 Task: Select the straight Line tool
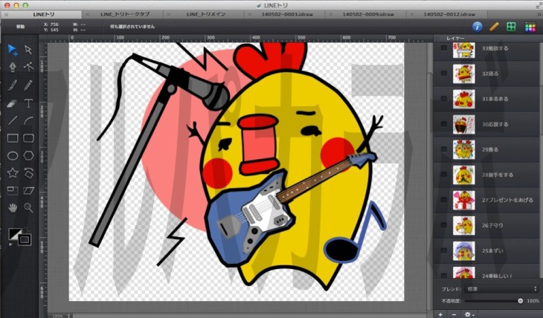13,120
